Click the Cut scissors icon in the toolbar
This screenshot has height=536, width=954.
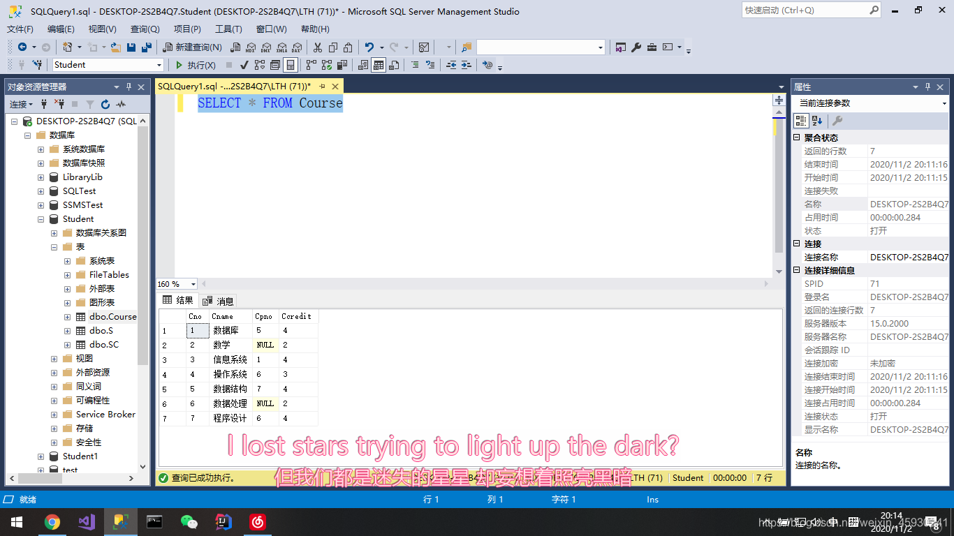point(318,47)
